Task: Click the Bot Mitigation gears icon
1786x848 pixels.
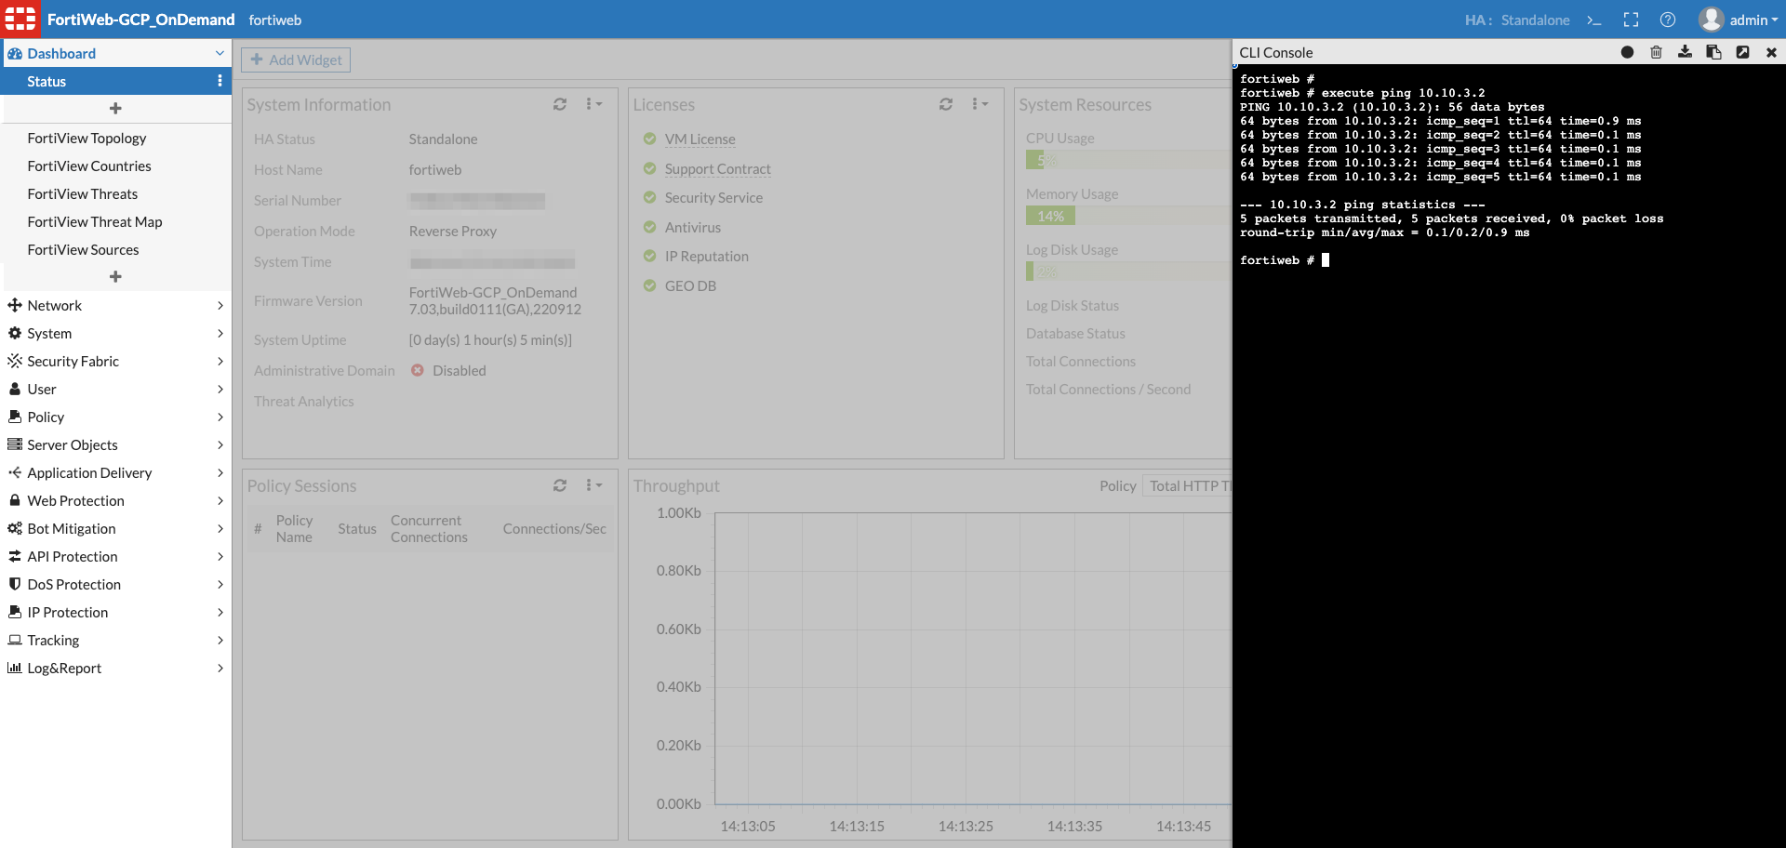Action: pyautogui.click(x=15, y=528)
